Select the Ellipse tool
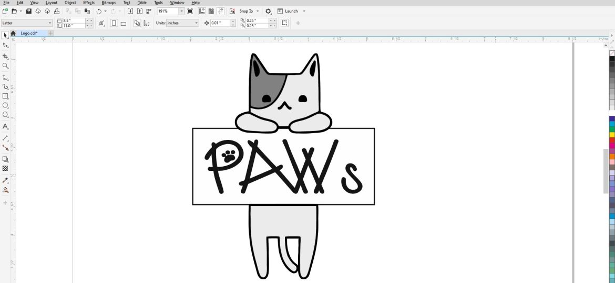This screenshot has height=283, width=615. coord(5,105)
